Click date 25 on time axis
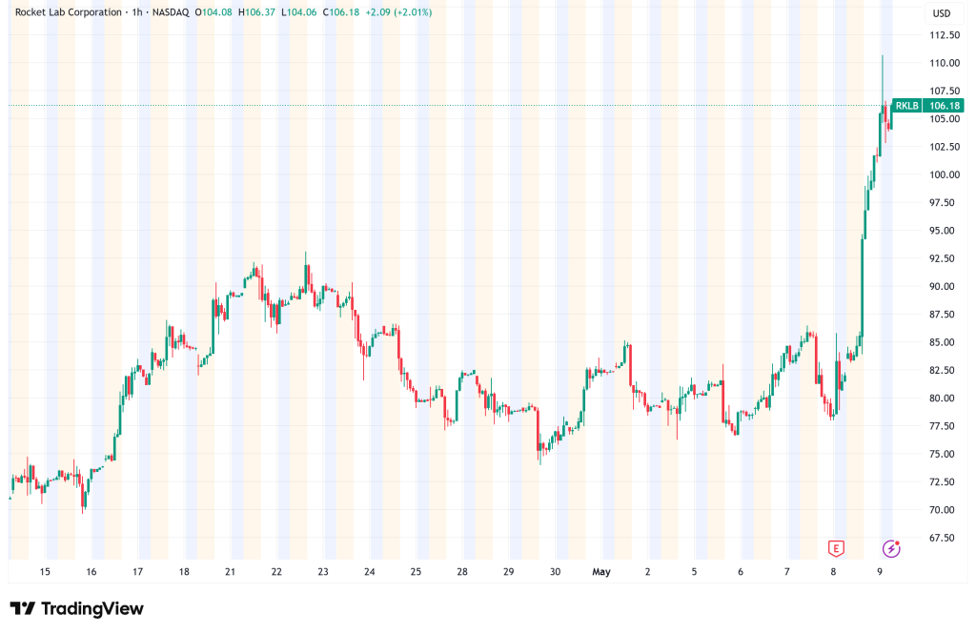The image size is (976, 634). point(416,572)
